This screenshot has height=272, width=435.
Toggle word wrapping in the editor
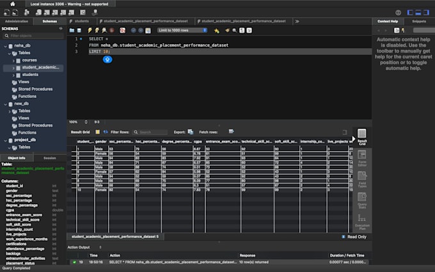click(249, 30)
